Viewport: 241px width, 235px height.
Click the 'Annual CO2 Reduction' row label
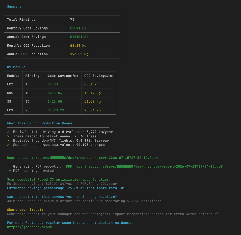[27, 54]
